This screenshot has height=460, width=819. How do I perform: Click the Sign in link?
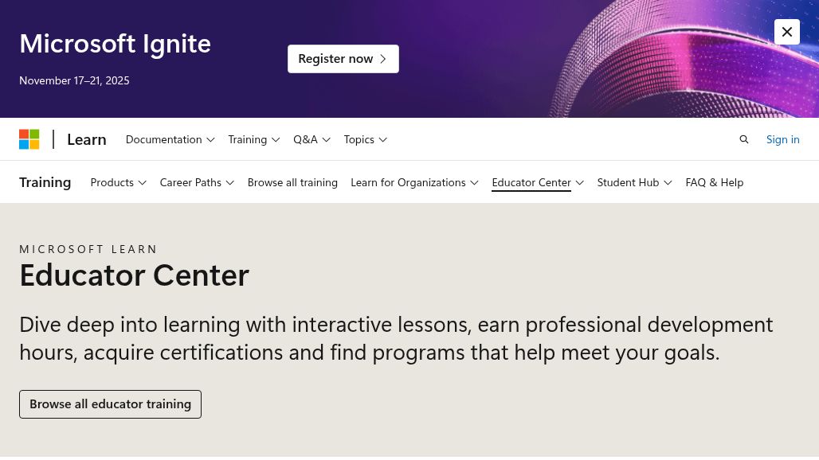(782, 139)
